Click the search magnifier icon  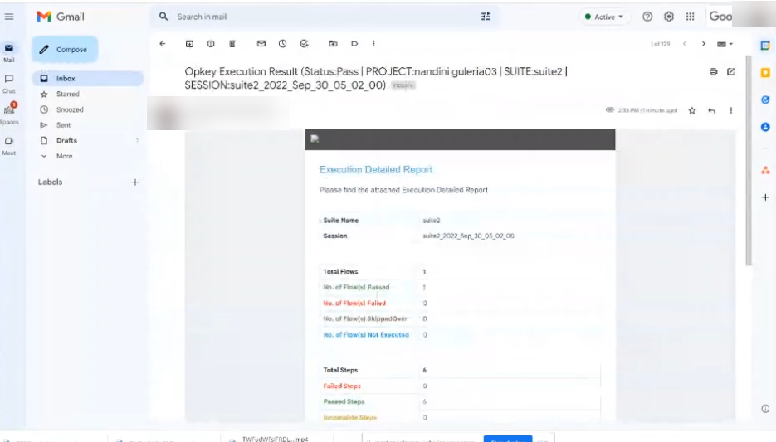tap(163, 17)
